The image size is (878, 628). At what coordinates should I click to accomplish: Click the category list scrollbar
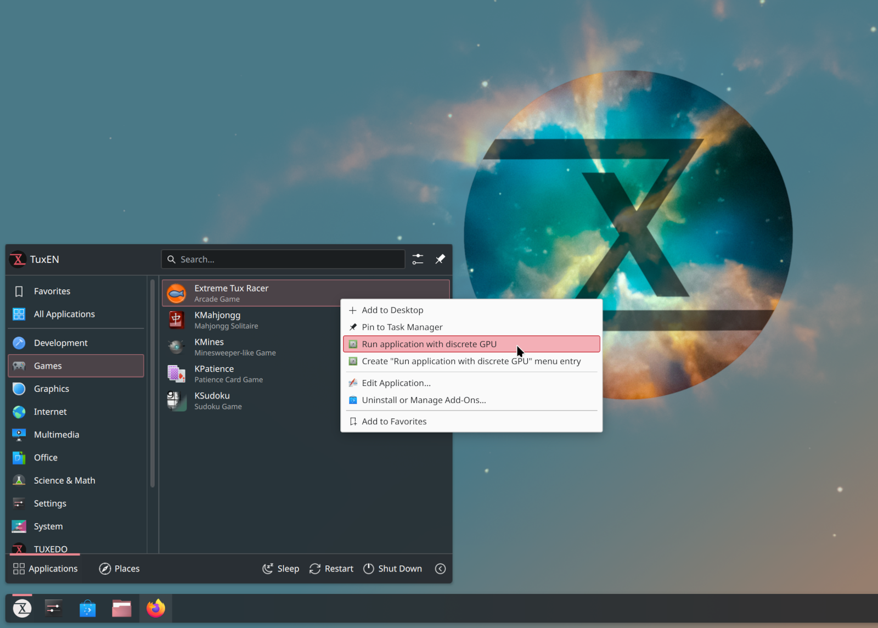(x=153, y=384)
